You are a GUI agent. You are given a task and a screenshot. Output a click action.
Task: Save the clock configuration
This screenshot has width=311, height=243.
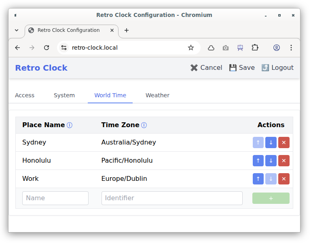click(x=242, y=68)
